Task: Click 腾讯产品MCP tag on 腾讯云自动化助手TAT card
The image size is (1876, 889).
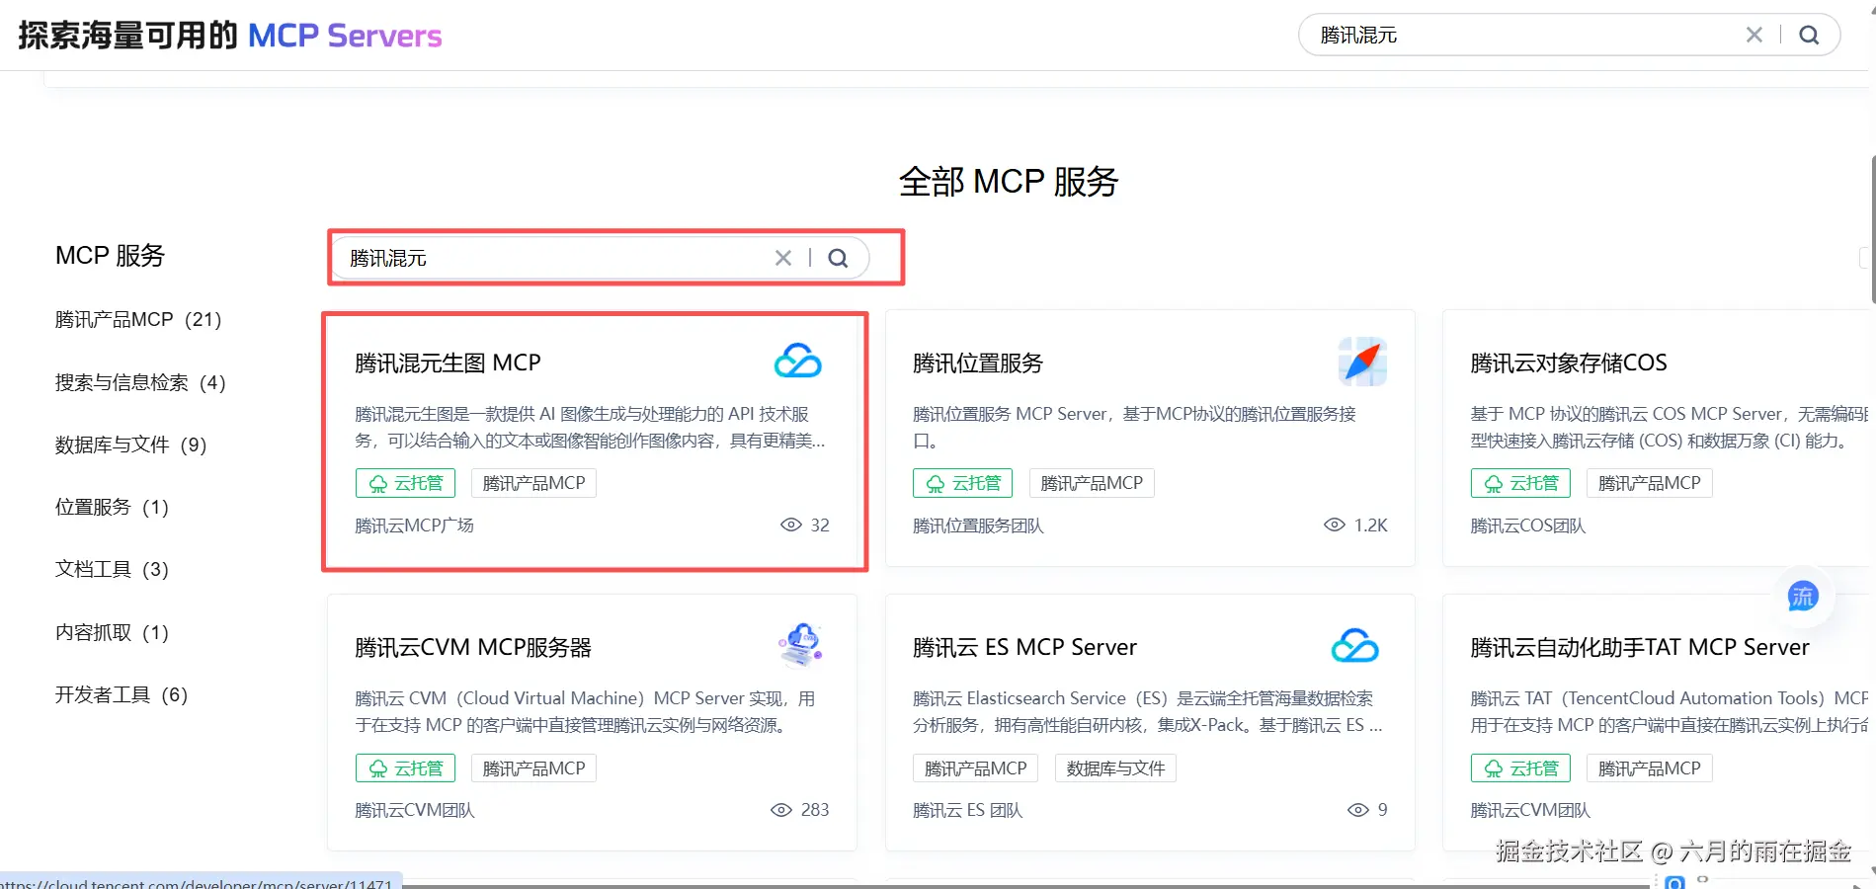Action: pyautogui.click(x=1650, y=768)
